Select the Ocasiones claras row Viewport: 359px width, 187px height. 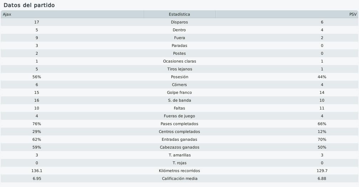tap(179, 61)
